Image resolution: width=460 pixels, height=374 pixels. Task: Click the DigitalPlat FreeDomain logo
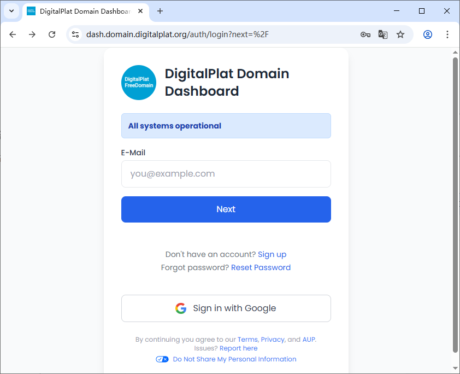[x=139, y=83]
